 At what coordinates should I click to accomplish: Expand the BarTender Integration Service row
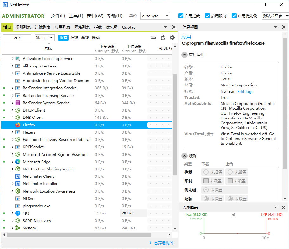point(12,88)
